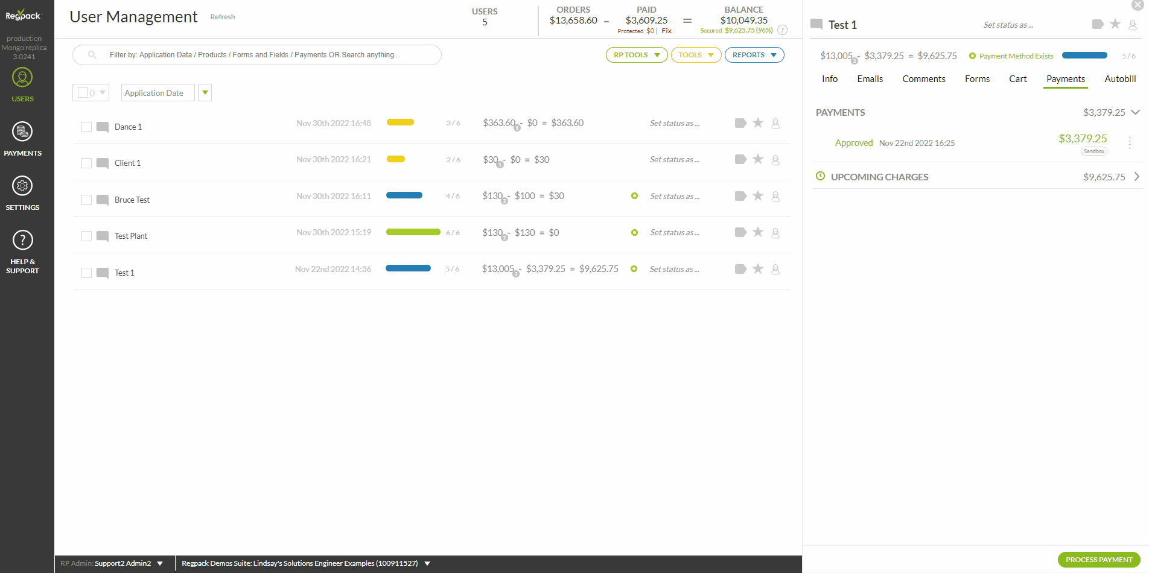Click the Fix link under Paid

(x=666, y=31)
